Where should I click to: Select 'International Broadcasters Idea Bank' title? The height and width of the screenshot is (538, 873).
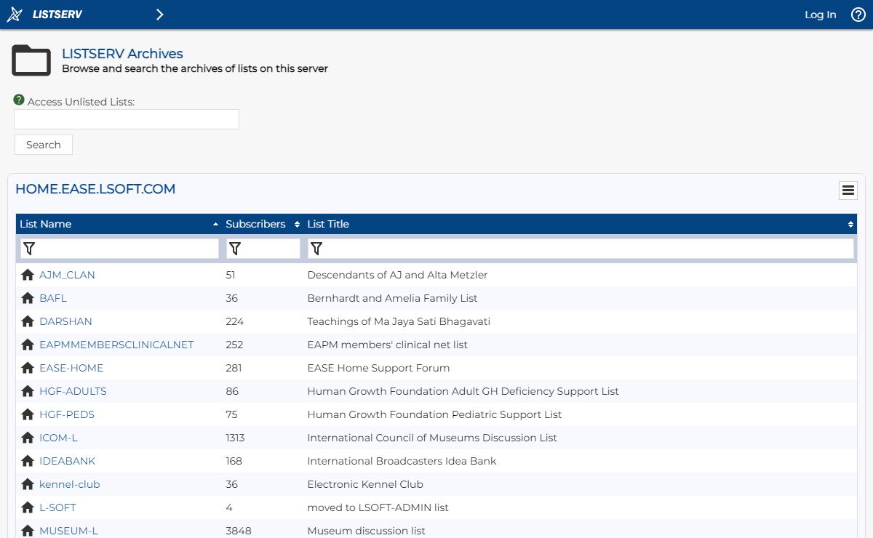click(402, 461)
